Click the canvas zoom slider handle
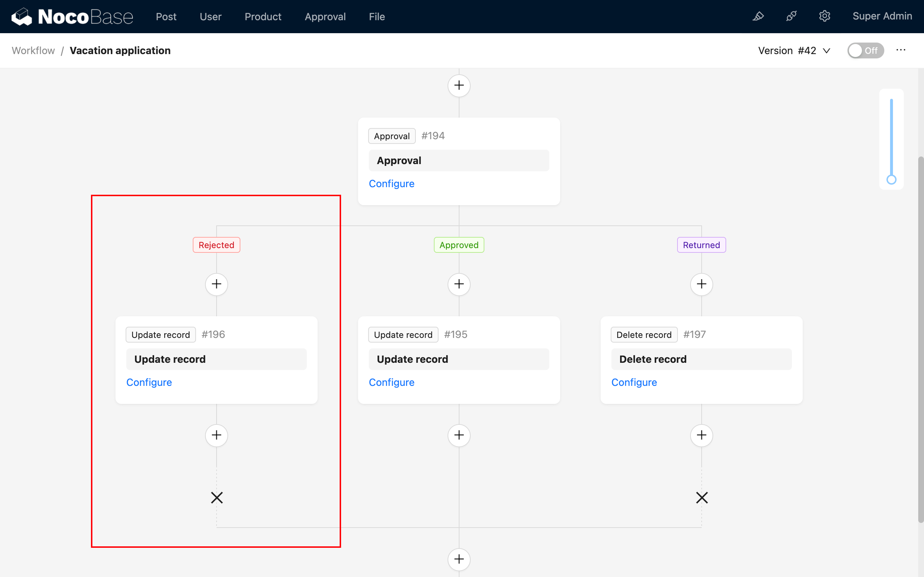 click(x=891, y=180)
